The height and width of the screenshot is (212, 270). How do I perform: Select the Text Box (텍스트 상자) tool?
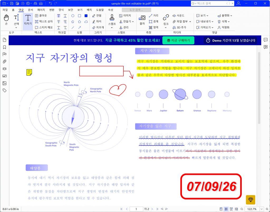44,22
